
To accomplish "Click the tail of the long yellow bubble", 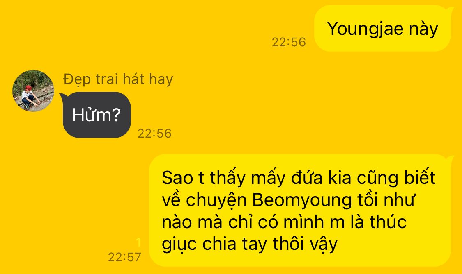I will (451, 159).
